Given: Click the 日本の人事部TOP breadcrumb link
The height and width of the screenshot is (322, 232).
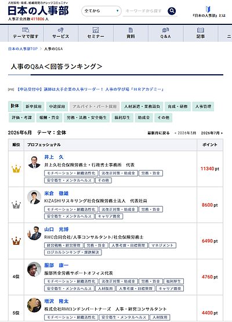Looking at the screenshot, I should click(x=23, y=49).
